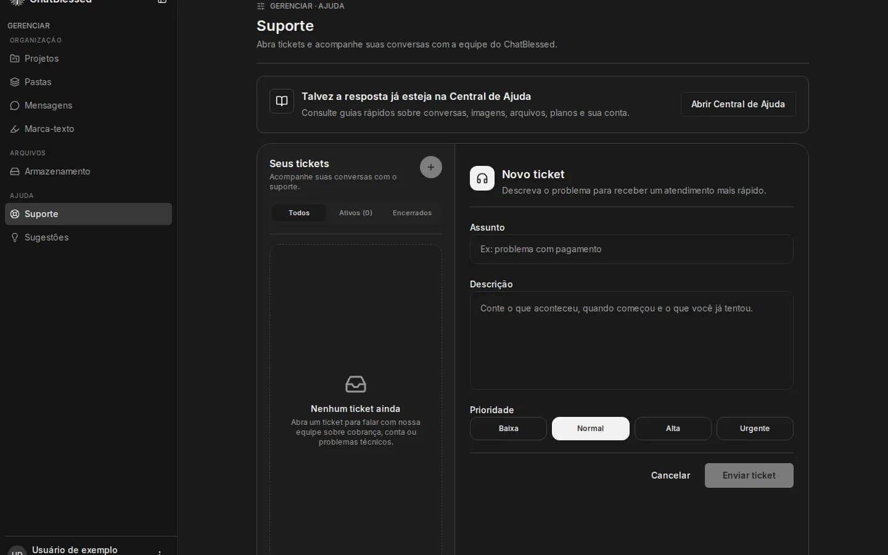Click the Sugestões lightbulb icon
This screenshot has width=888, height=555.
click(15, 237)
